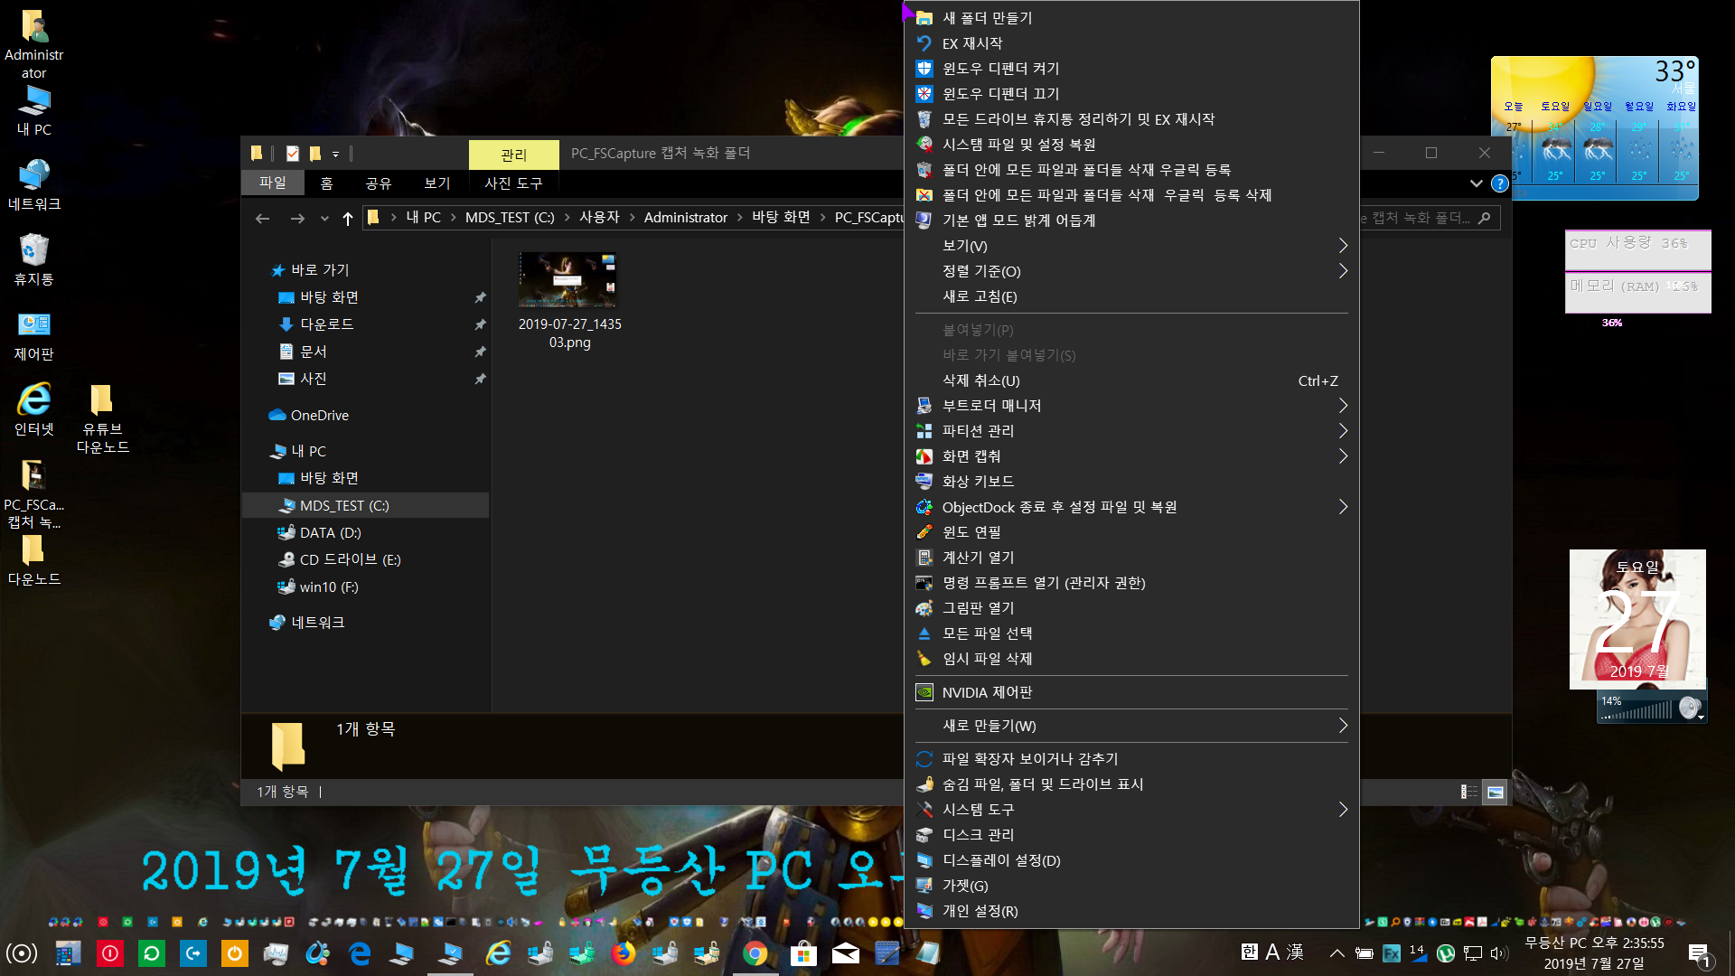Click the volume speaker tray icon

1499,953
